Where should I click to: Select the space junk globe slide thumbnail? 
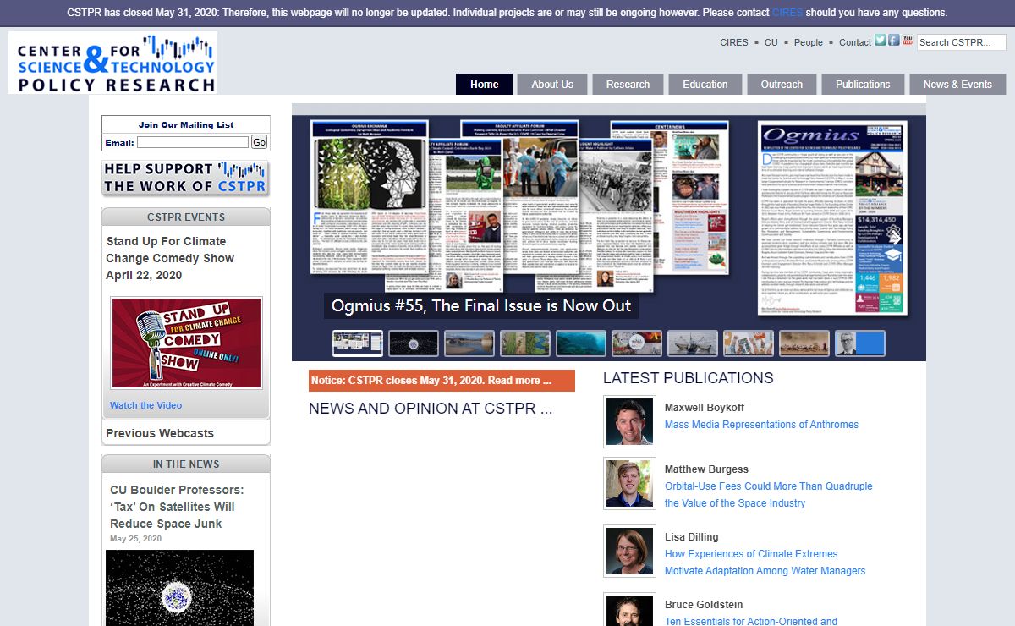tap(414, 343)
